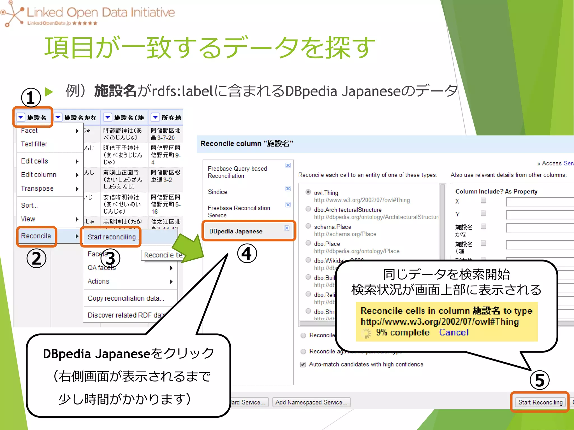Screen dimensions: 574x430
Task: Expand the Actions submenu arrow
Action: [x=171, y=282]
